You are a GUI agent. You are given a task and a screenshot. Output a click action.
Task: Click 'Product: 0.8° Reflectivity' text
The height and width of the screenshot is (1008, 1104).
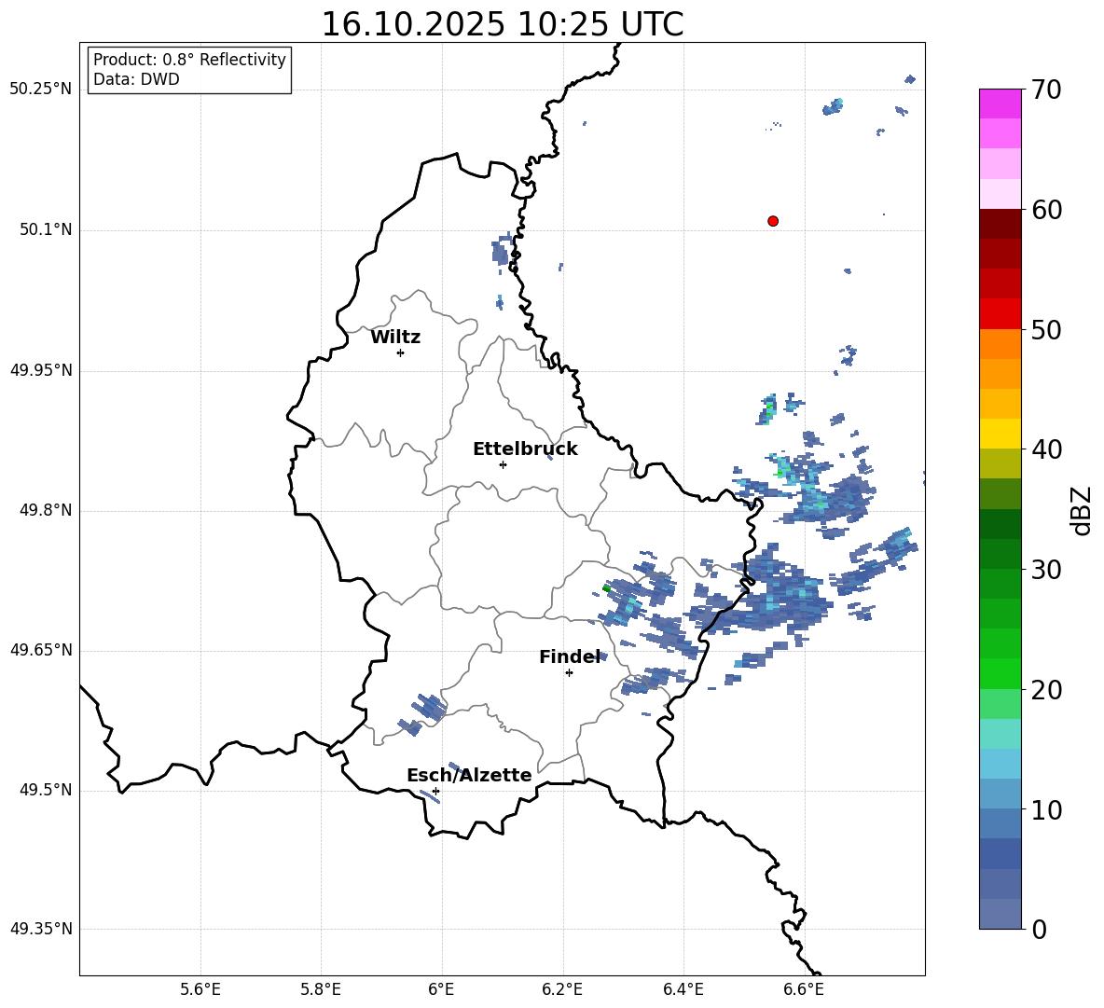click(189, 60)
